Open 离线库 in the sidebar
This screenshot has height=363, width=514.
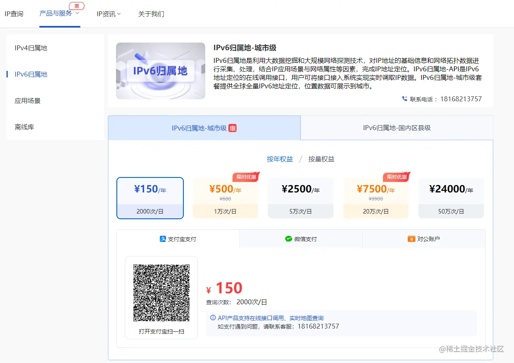(x=24, y=127)
